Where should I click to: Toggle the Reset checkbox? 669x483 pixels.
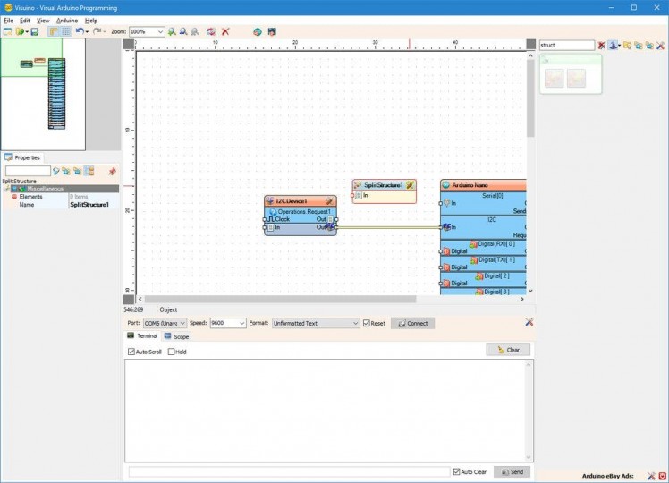pos(367,323)
